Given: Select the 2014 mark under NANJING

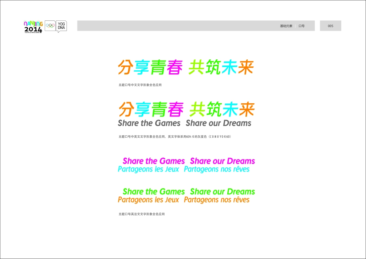Looking at the screenshot, I should coord(33,29).
